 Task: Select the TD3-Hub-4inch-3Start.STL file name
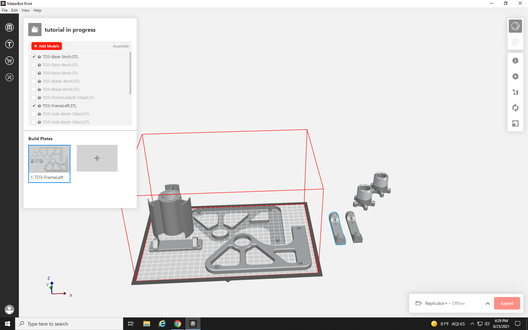66,114
